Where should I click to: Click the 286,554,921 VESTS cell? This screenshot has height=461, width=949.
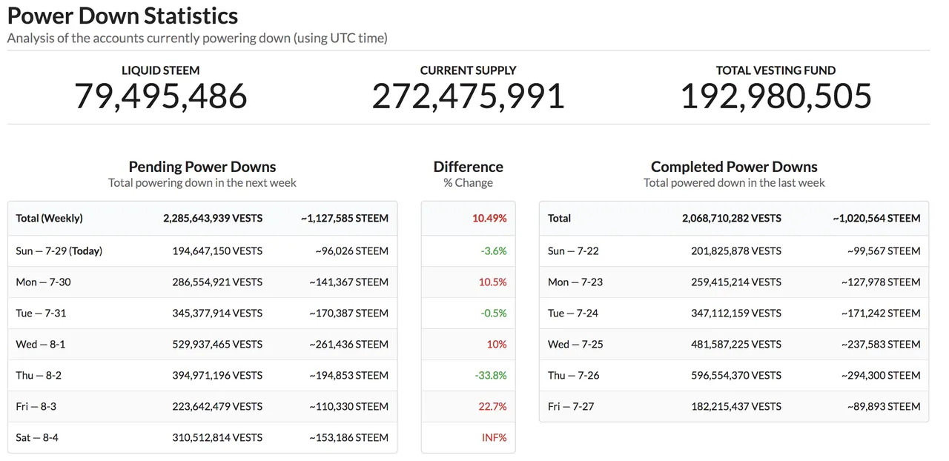pyautogui.click(x=217, y=282)
